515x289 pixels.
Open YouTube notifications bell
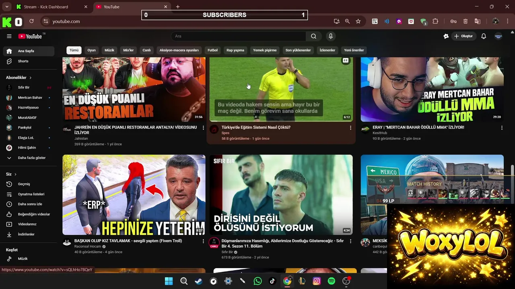click(x=484, y=36)
